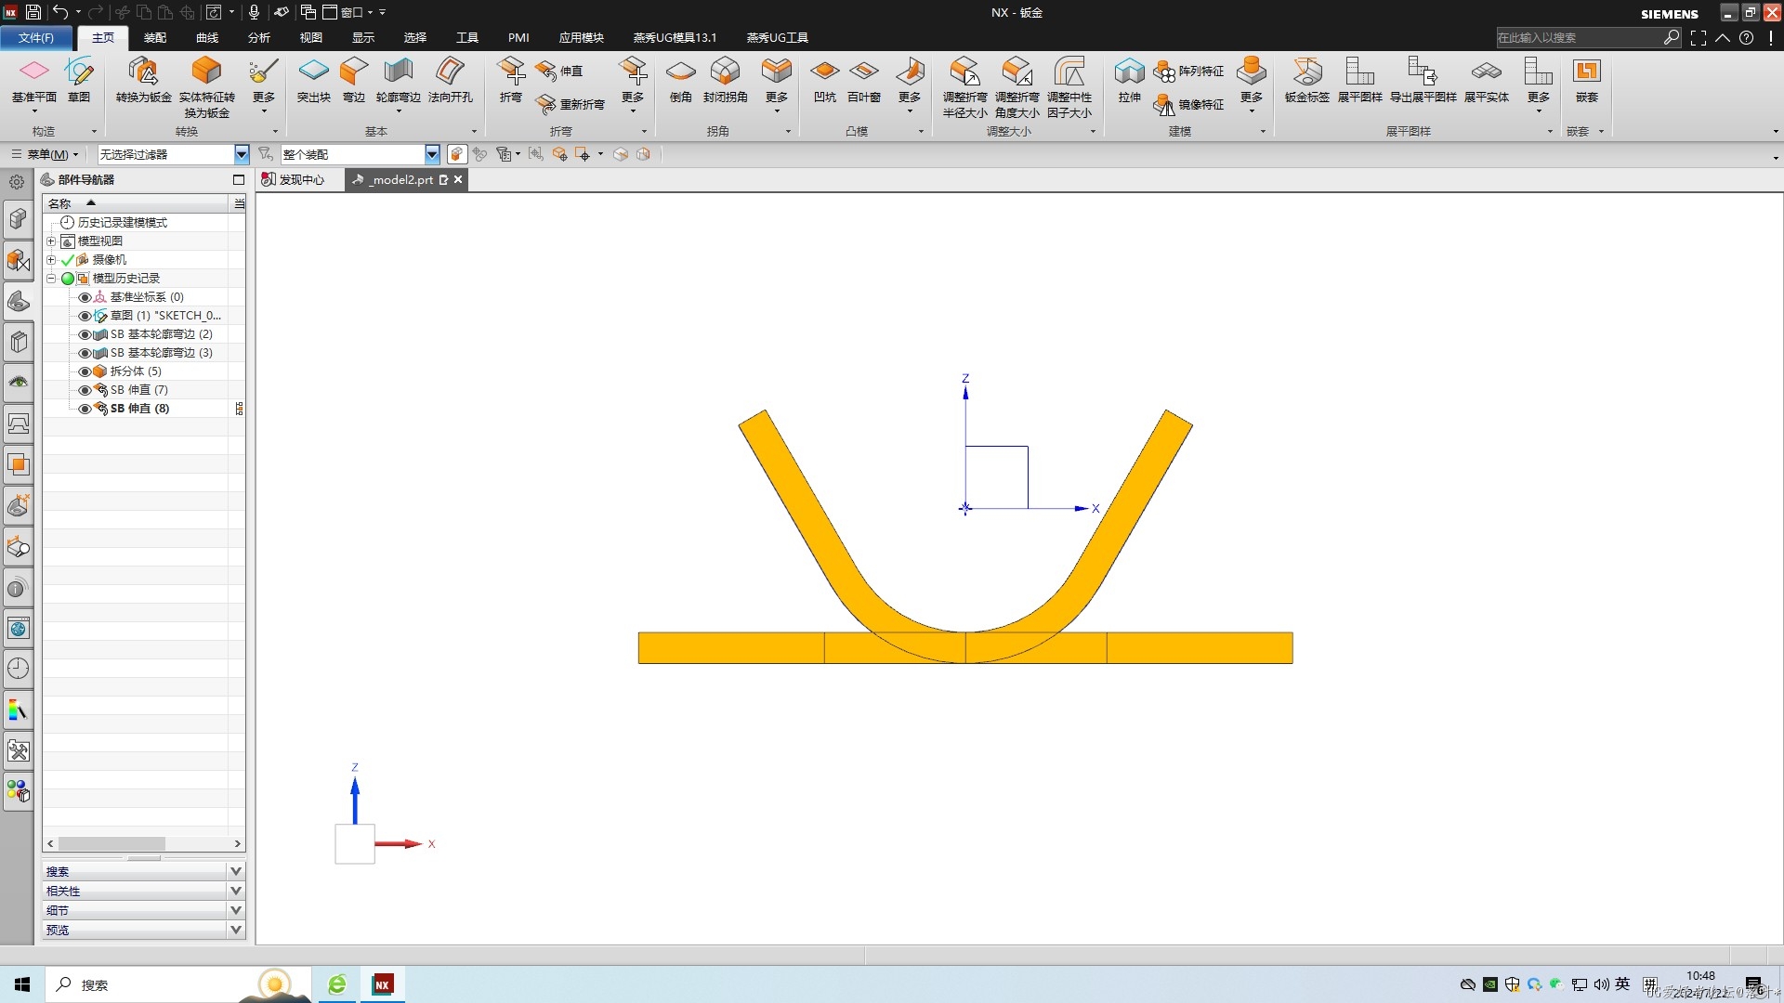Collapse the 模型历史记录 tree node

click(51, 279)
